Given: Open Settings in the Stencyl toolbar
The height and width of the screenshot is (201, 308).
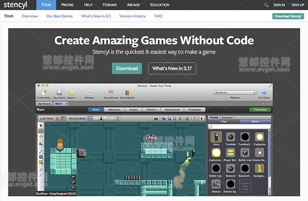Looking at the screenshot, I should click(89, 93).
